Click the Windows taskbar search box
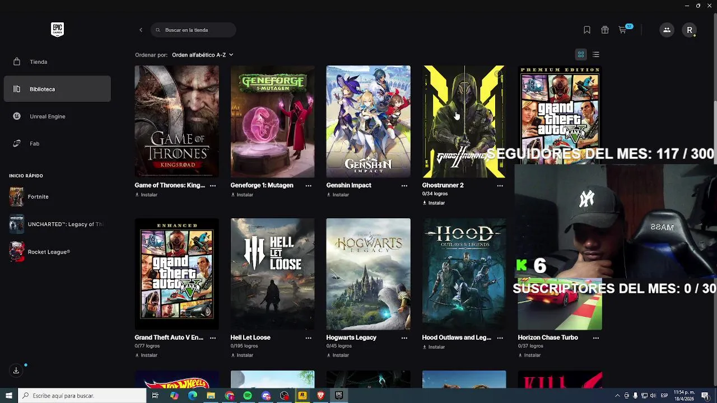Screen dimensions: 717x403 click(82, 396)
